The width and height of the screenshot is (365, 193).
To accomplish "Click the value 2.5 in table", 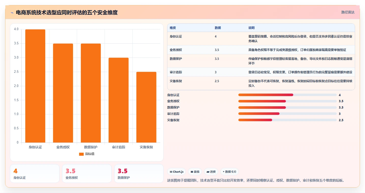I will click(x=217, y=81).
